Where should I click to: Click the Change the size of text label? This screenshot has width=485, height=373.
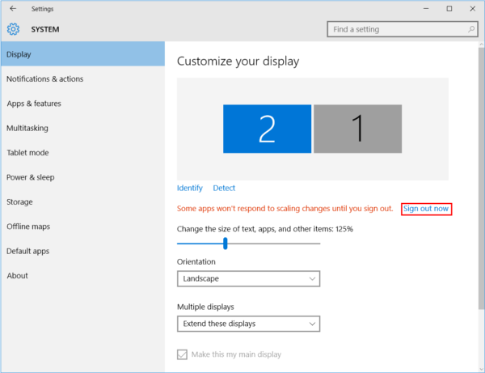click(265, 229)
